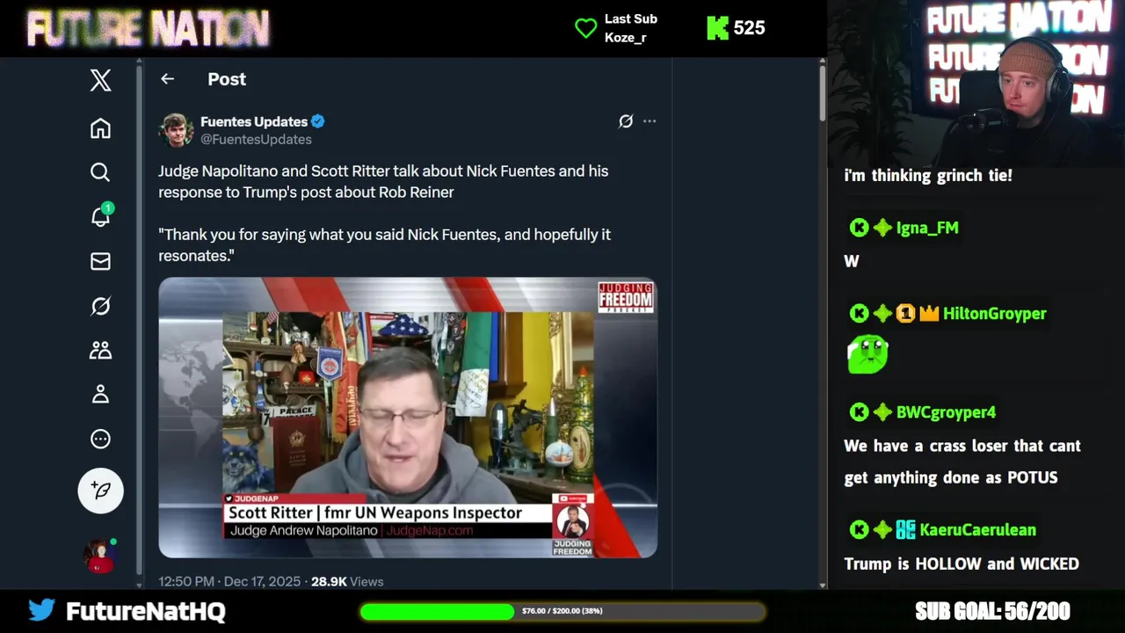Open Fuentes Updates profile avatar

[x=176, y=130]
